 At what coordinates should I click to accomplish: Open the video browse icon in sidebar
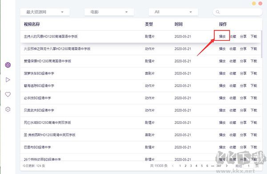pos(8,65)
